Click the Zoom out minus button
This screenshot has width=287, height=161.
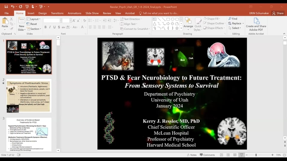pyautogui.click(x=247, y=155)
